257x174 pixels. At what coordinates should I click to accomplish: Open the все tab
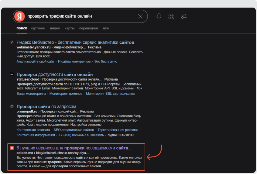pos(106,28)
